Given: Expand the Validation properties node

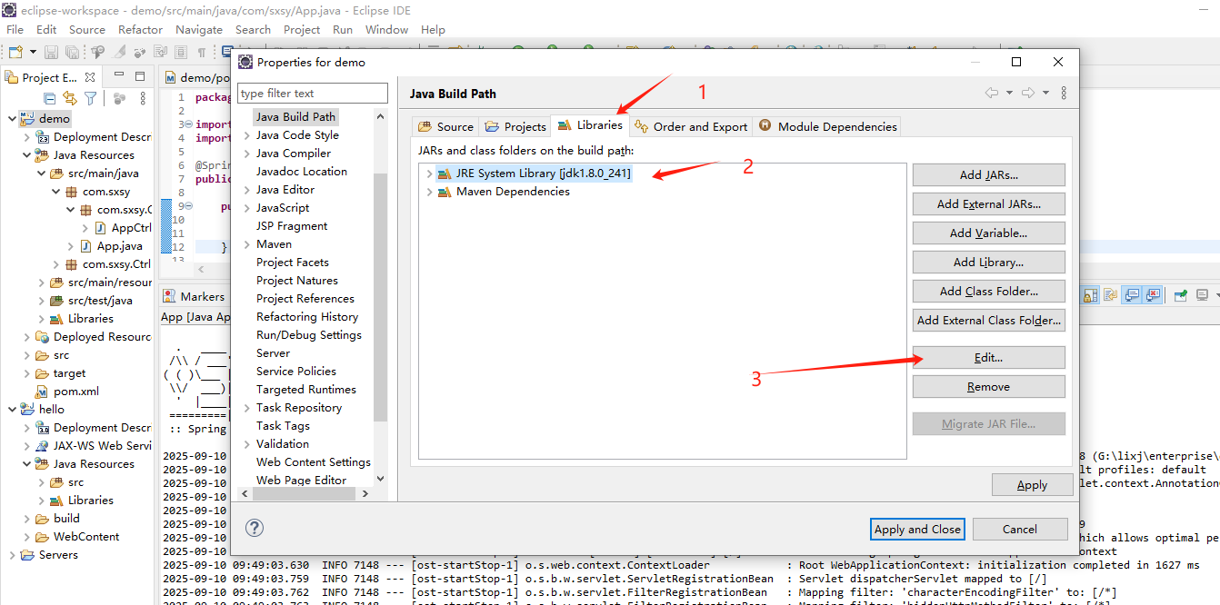Looking at the screenshot, I should coord(247,444).
